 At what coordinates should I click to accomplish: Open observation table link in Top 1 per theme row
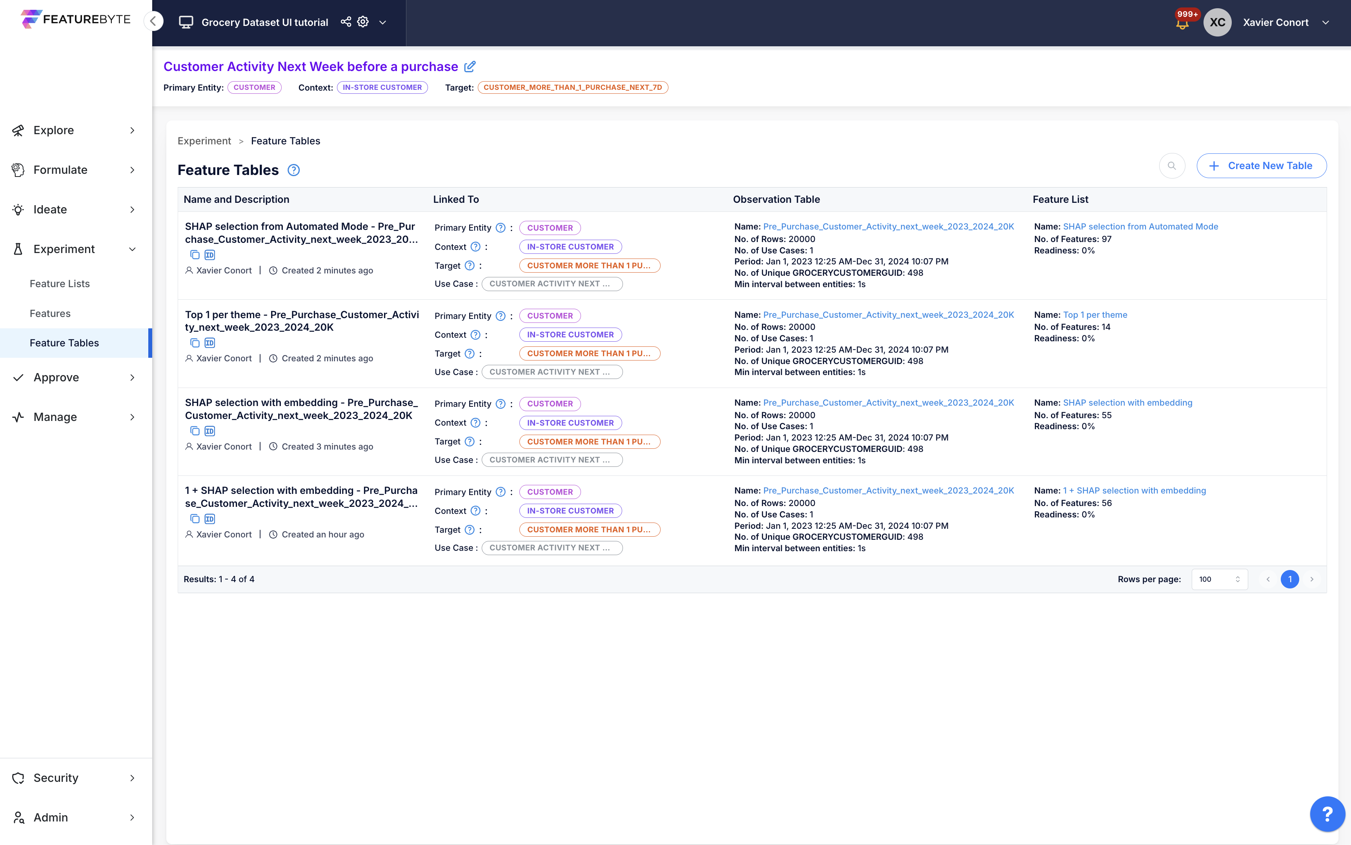pos(889,315)
